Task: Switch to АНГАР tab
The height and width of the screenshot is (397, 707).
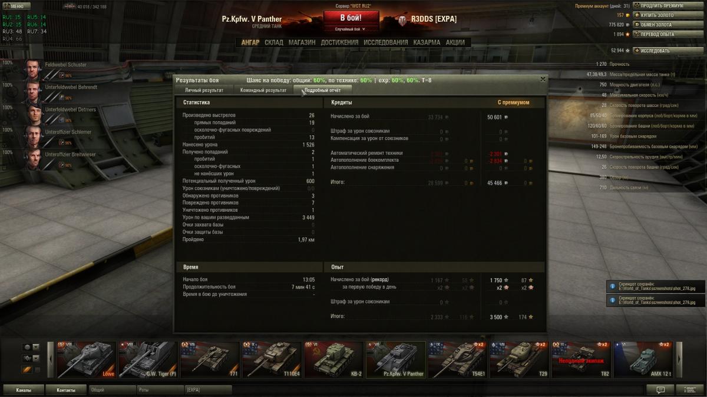Action: [250, 42]
